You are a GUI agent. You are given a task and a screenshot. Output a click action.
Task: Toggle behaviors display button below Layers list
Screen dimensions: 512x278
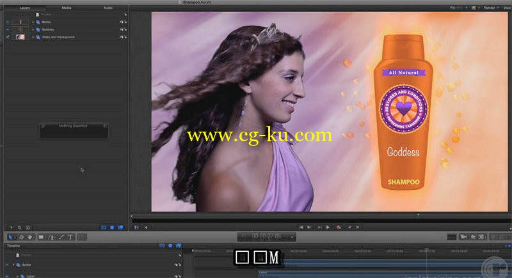(112, 228)
